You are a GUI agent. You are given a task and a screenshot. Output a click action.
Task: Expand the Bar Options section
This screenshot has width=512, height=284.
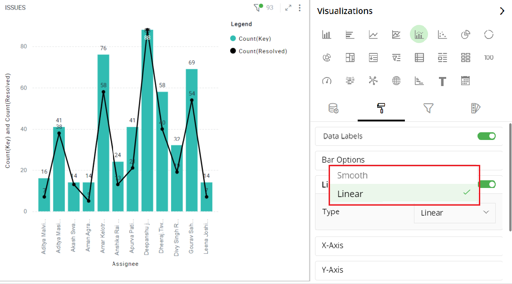(x=409, y=160)
